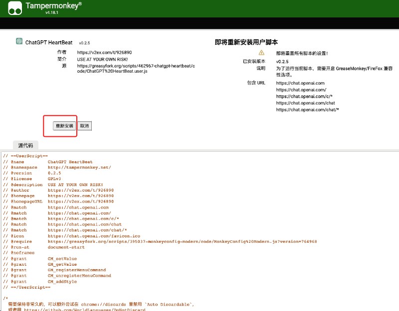This screenshot has width=399, height=311.
Task: Click the yellow warning triangle icon
Action: coord(261,53)
